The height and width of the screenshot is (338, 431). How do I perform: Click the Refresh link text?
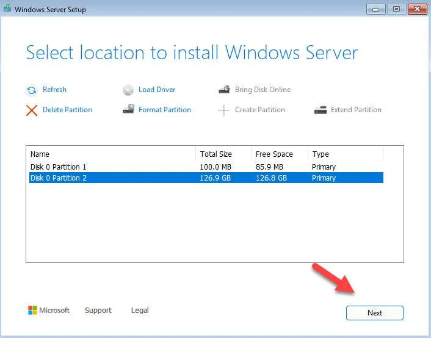(54, 90)
